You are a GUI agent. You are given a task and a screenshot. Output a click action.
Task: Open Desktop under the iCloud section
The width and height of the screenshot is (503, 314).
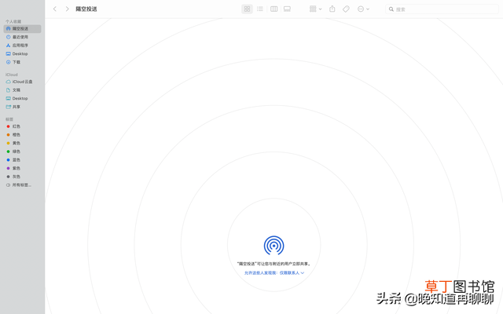pos(23,98)
